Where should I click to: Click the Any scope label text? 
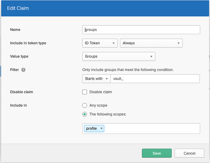click(x=98, y=105)
